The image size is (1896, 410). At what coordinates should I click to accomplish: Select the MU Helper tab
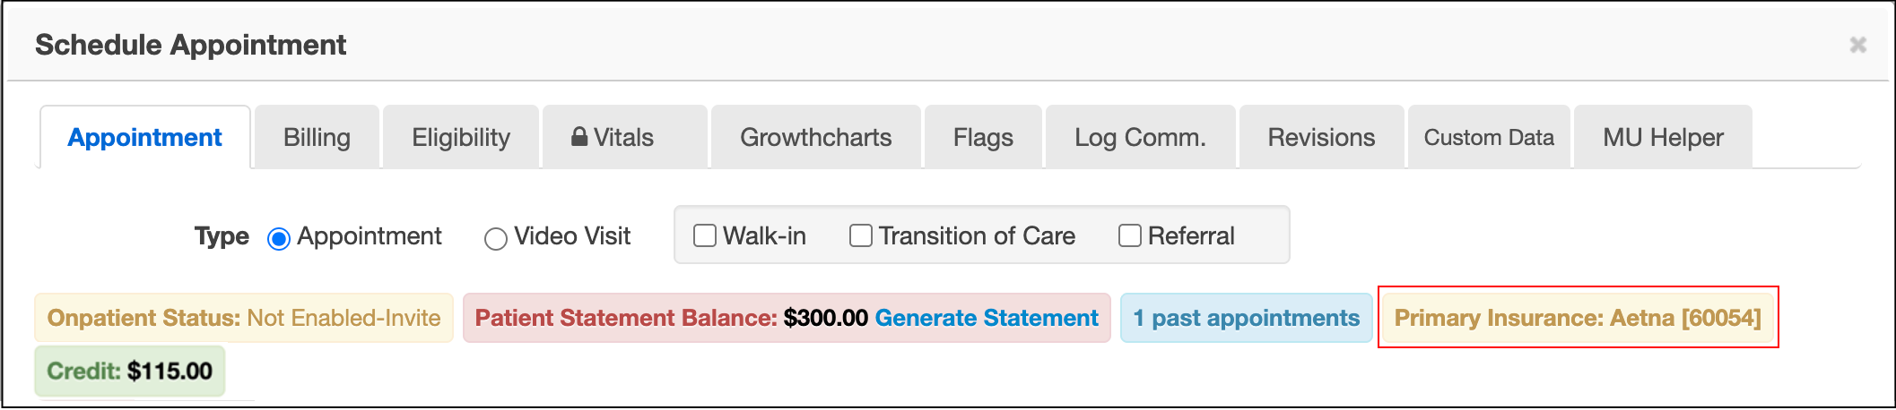click(x=1663, y=138)
